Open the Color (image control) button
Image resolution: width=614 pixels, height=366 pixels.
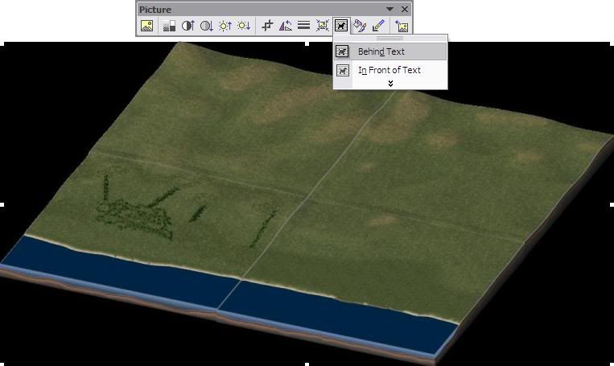tap(169, 26)
